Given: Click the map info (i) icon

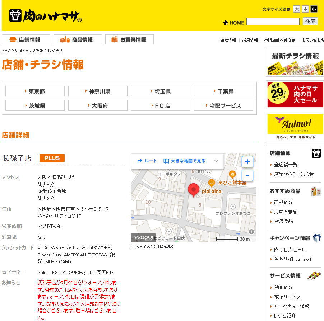Looking at the screenshot, I should pyautogui.click(x=251, y=232).
